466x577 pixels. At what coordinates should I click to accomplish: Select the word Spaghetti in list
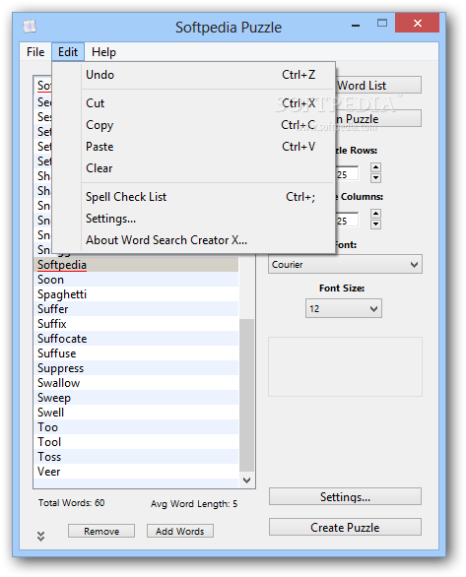click(136, 294)
